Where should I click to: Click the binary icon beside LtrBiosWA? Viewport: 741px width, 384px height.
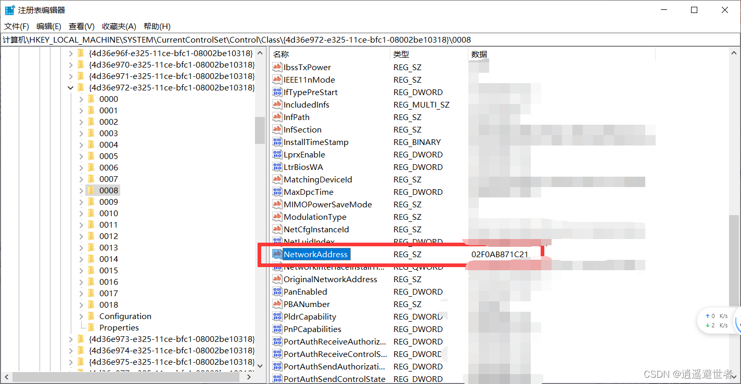(277, 167)
